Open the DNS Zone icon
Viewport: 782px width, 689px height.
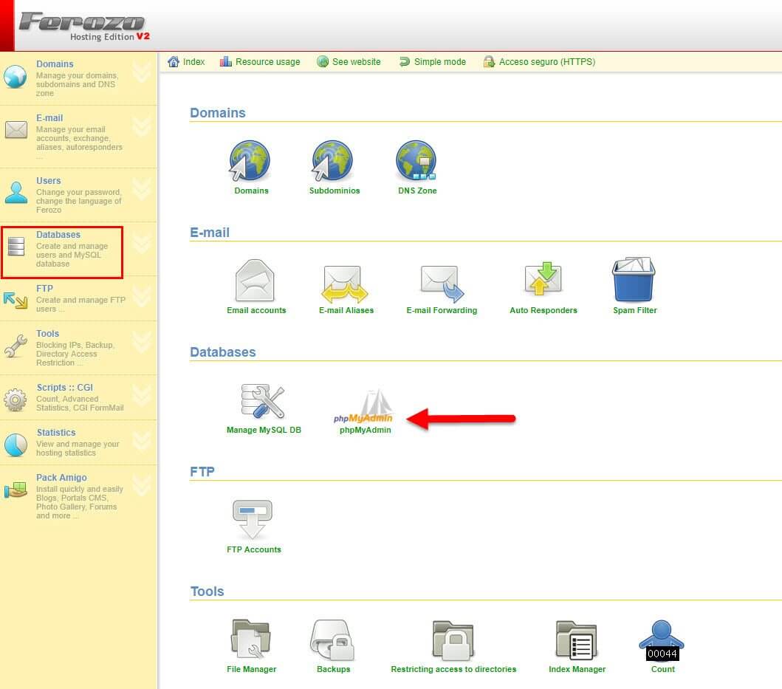[x=416, y=161]
